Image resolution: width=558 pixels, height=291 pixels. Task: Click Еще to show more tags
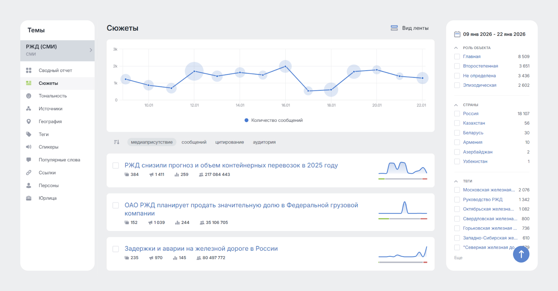[458, 257]
